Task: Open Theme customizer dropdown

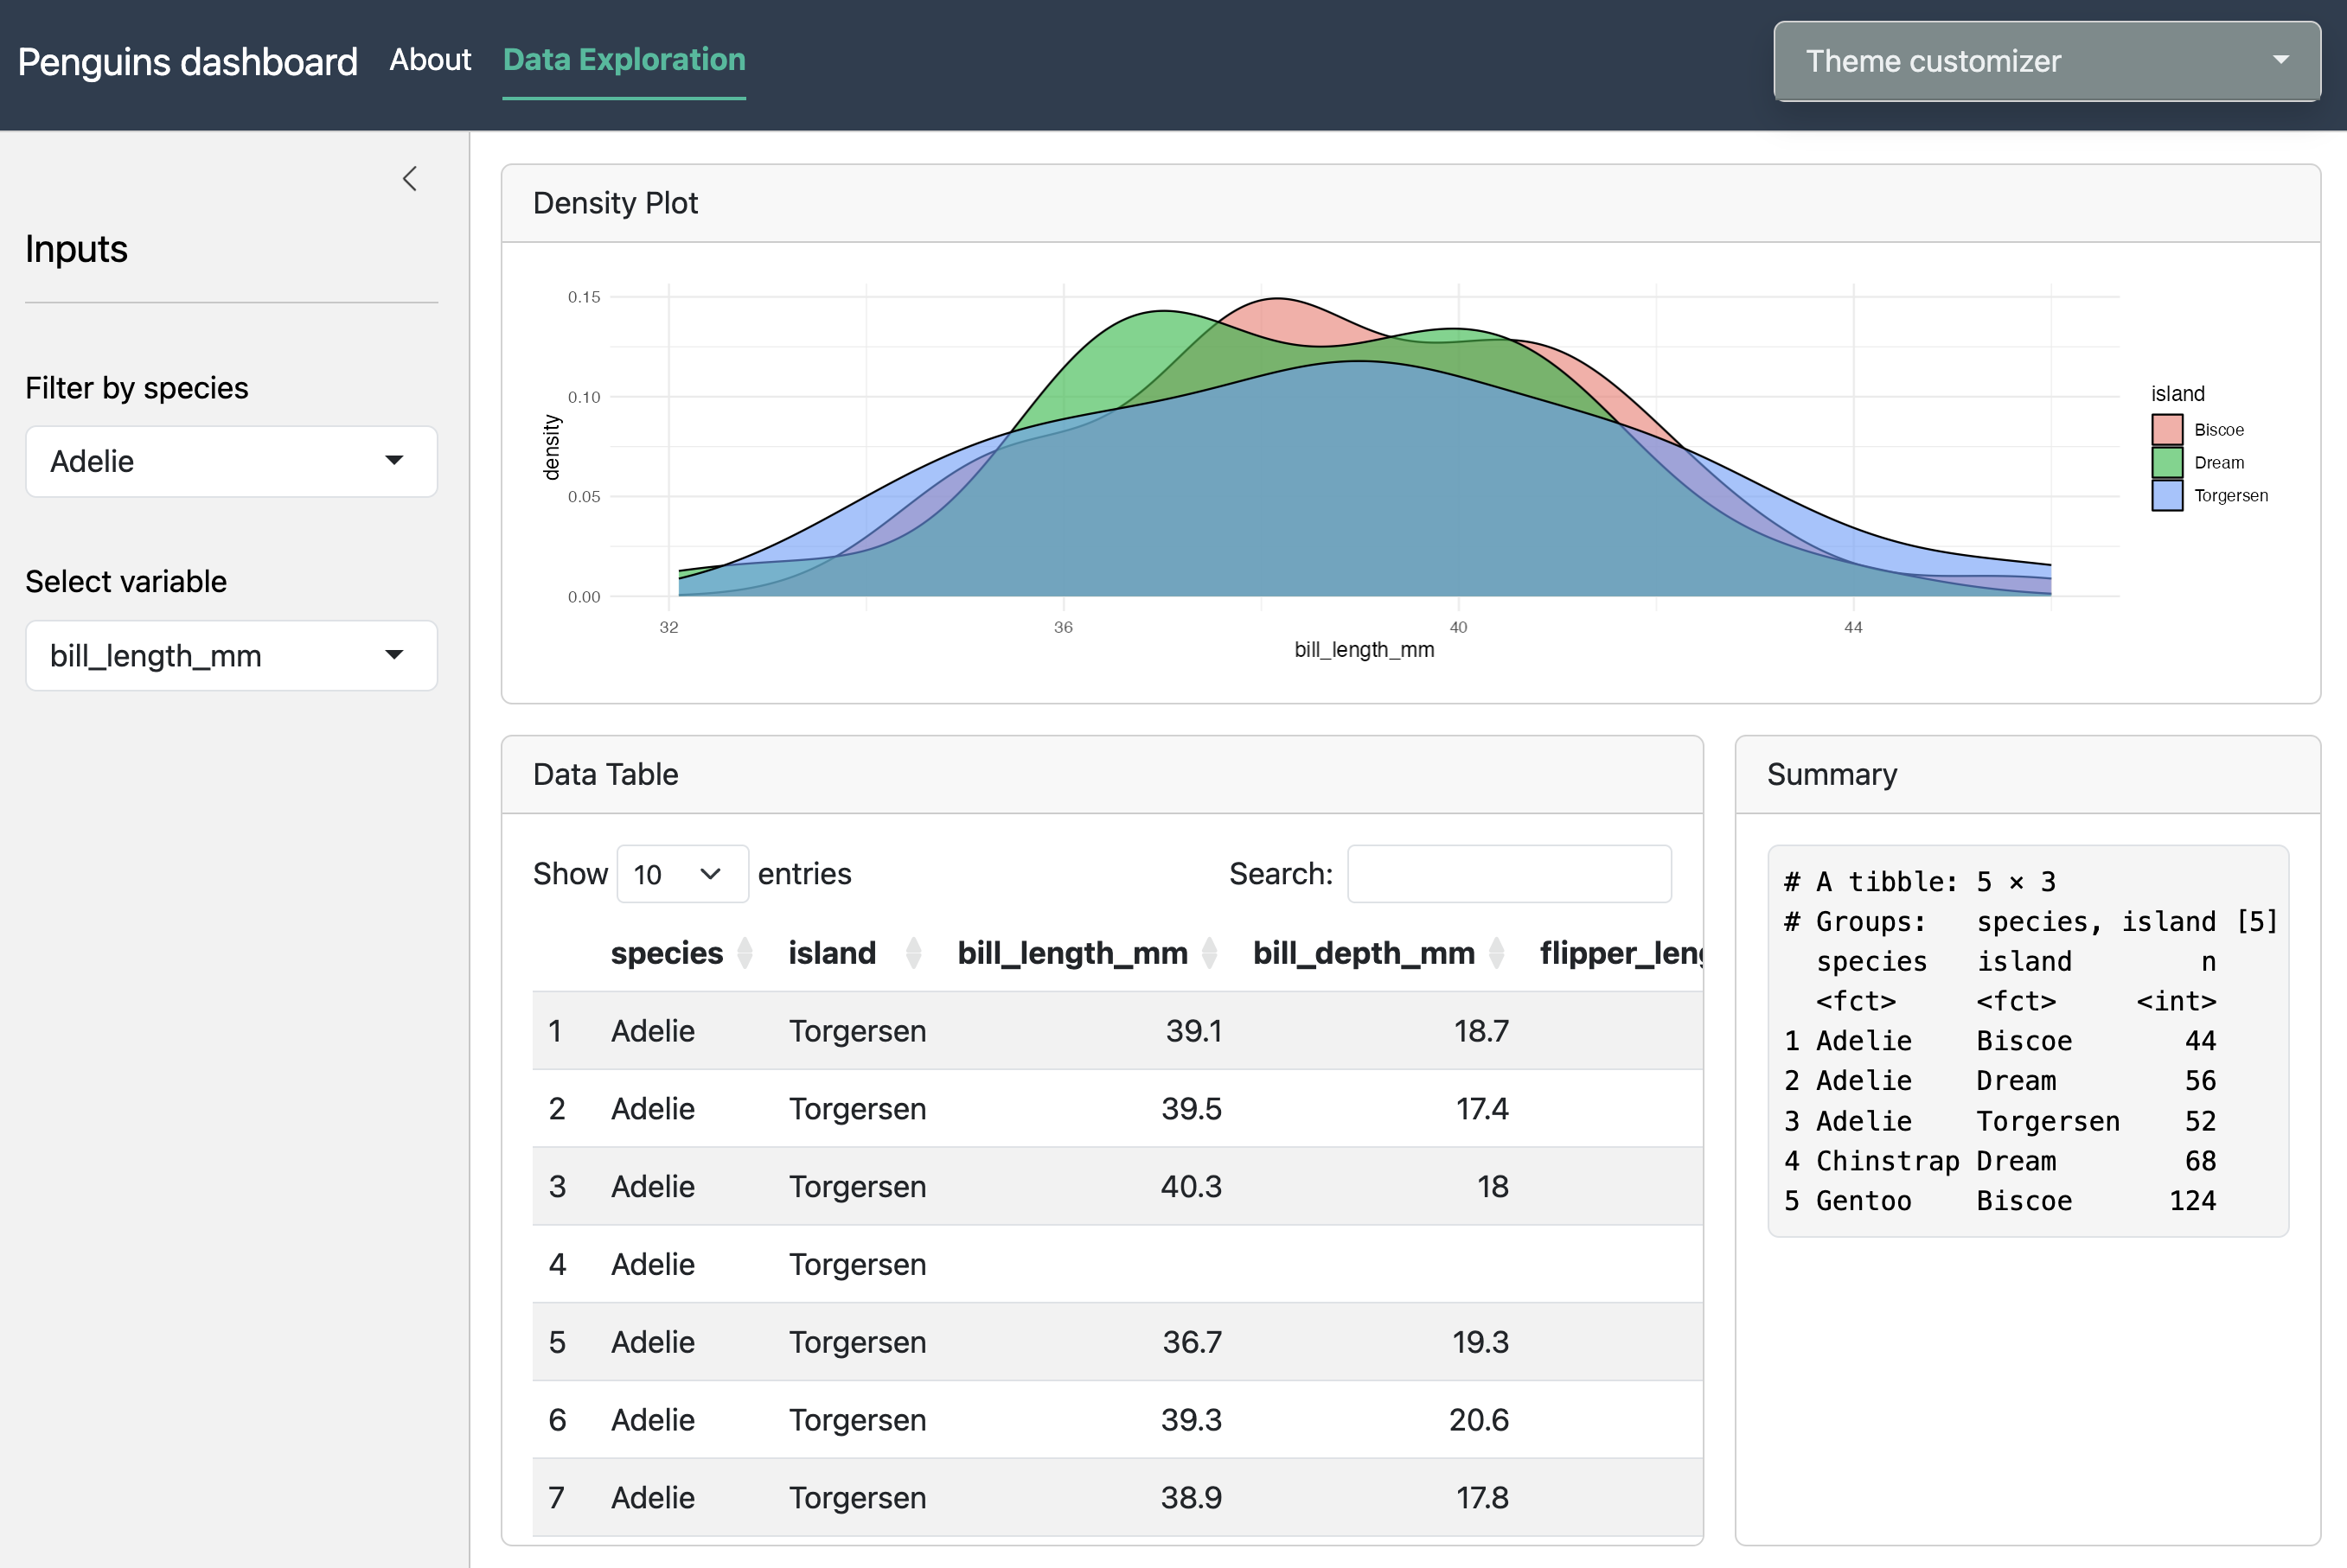Action: point(2046,61)
